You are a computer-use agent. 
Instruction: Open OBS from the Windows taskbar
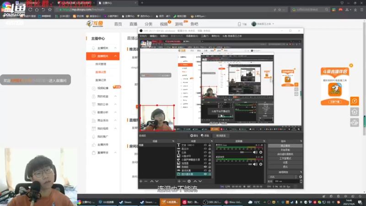(212, 202)
